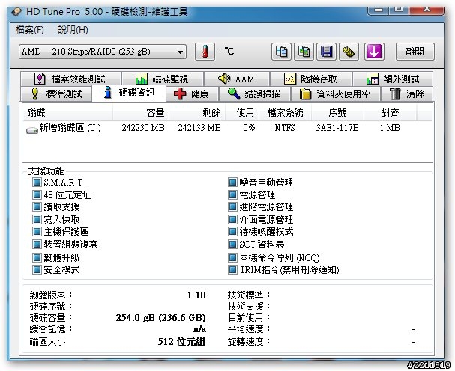455x371 pixels.
Task: Click the 512 位元組 sector size value
Action: 181,342
